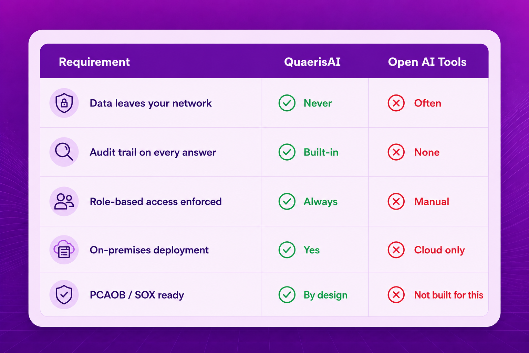Click the red X next to Manual

pyautogui.click(x=396, y=201)
